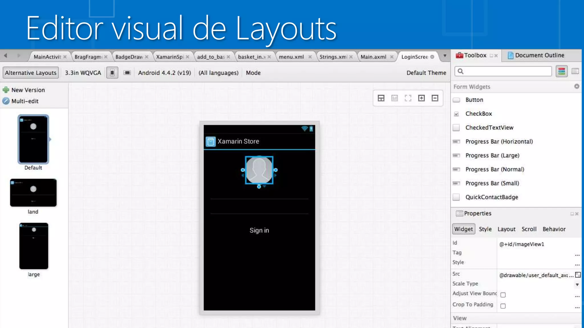This screenshot has height=328, width=584.
Task: Click the Id field value @+id/imageView1
Action: pos(522,244)
